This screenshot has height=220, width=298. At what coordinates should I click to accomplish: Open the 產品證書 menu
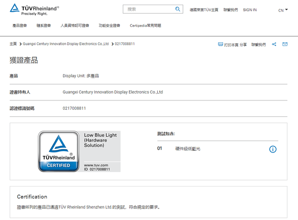20,26
